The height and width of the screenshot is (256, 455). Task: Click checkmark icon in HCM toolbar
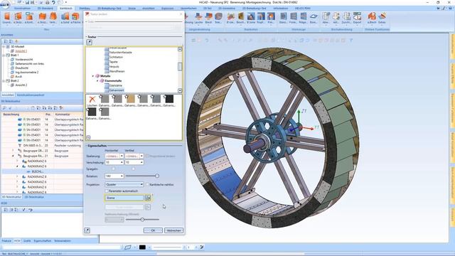[23, 210]
